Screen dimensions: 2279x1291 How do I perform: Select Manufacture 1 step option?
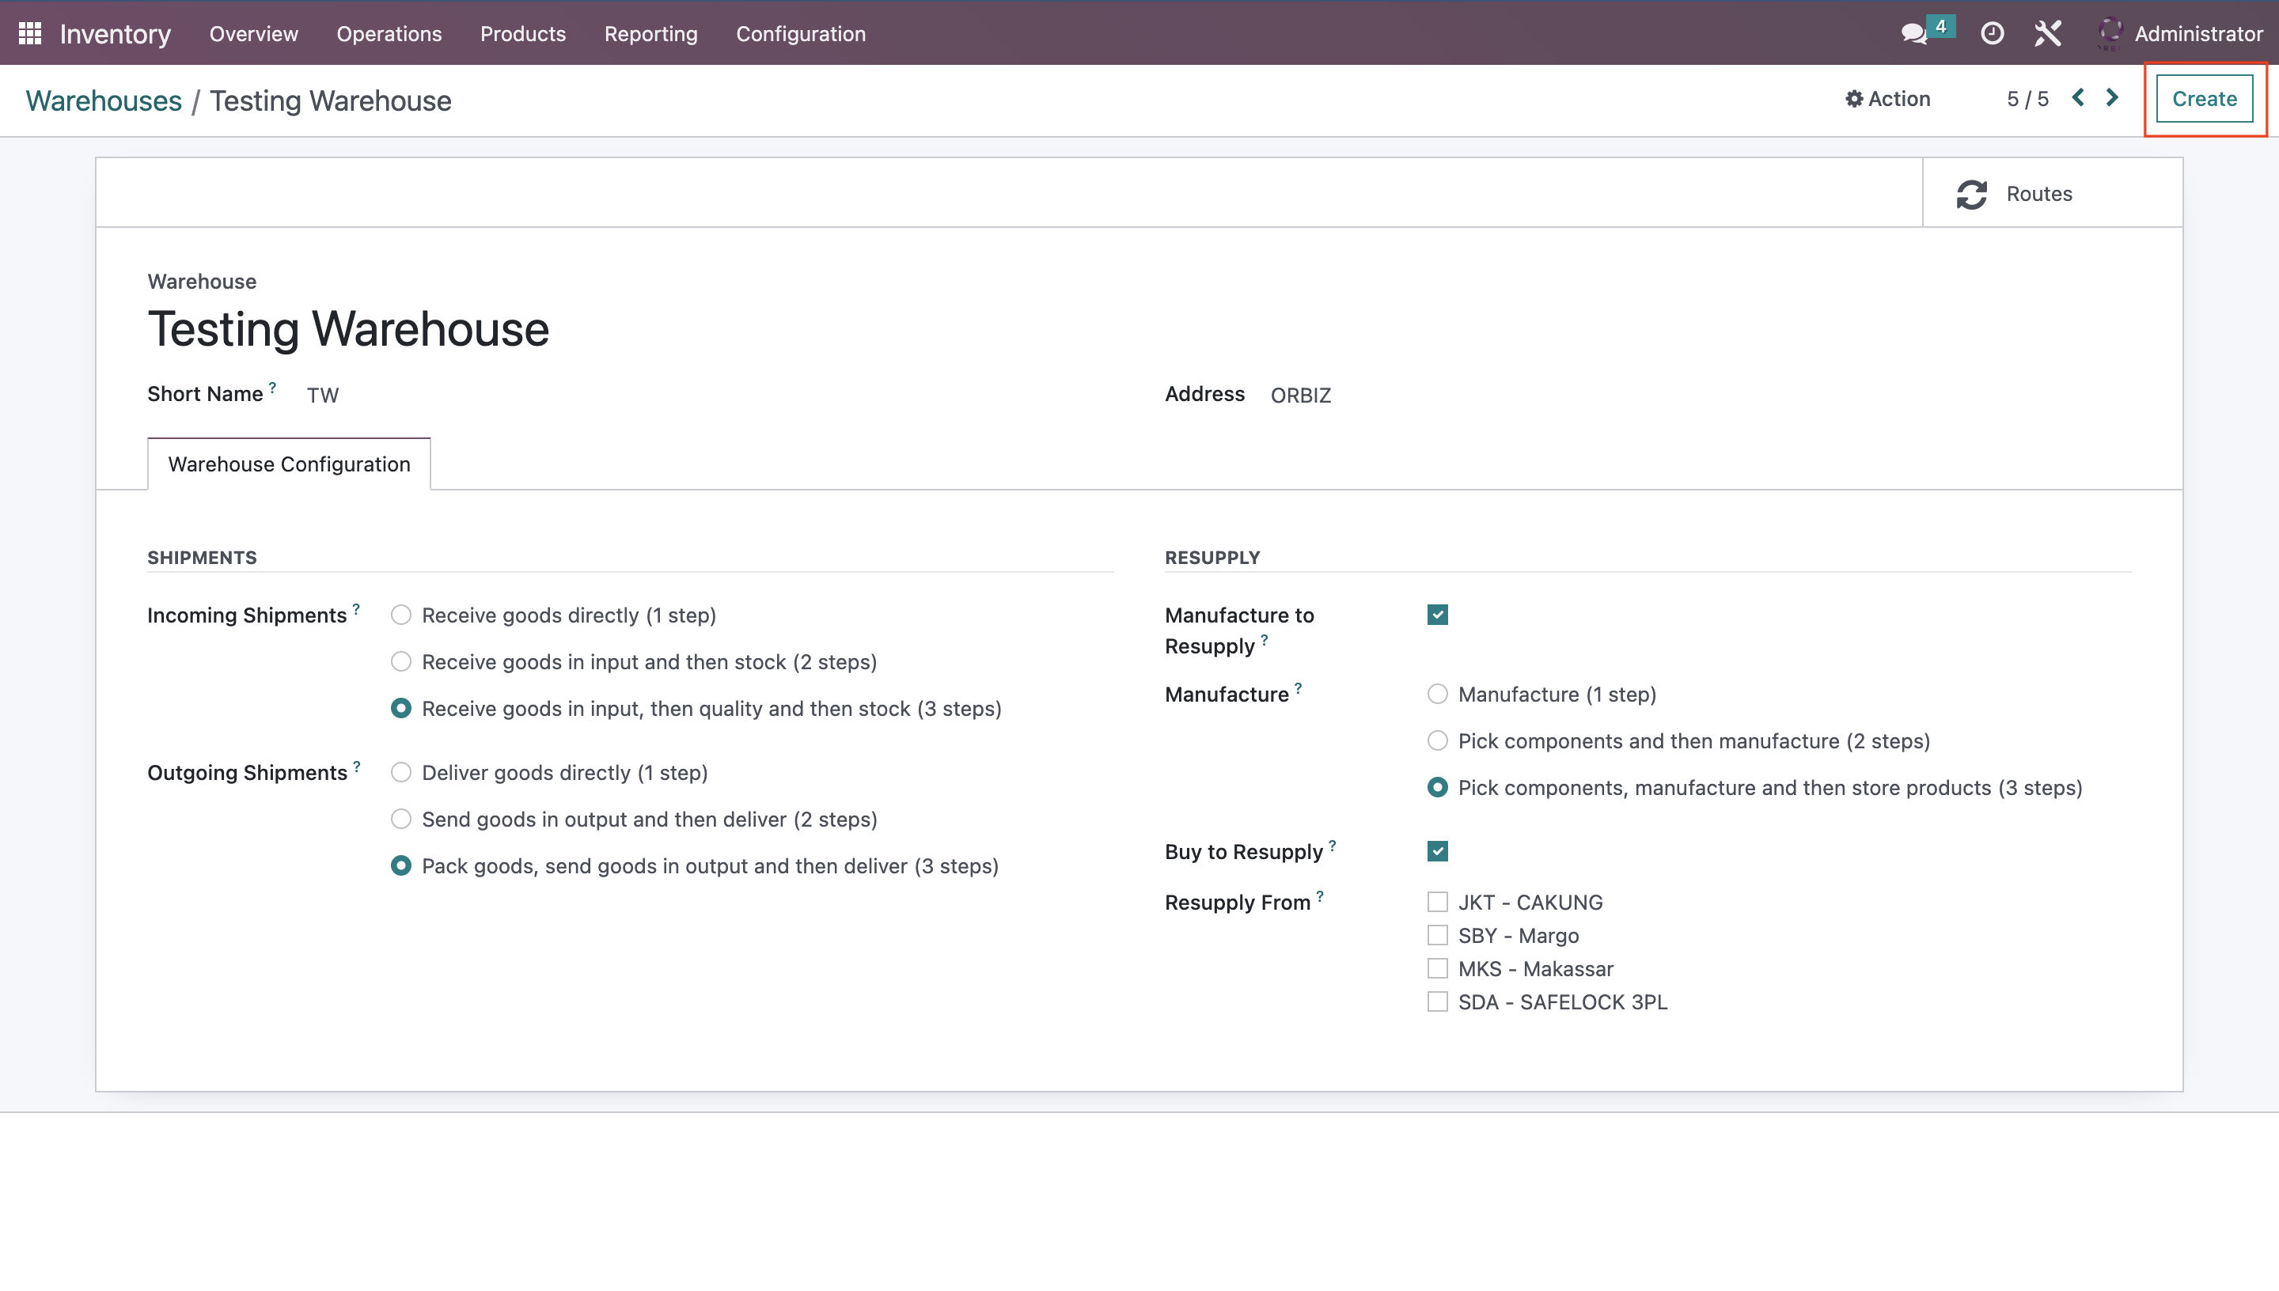[1437, 693]
